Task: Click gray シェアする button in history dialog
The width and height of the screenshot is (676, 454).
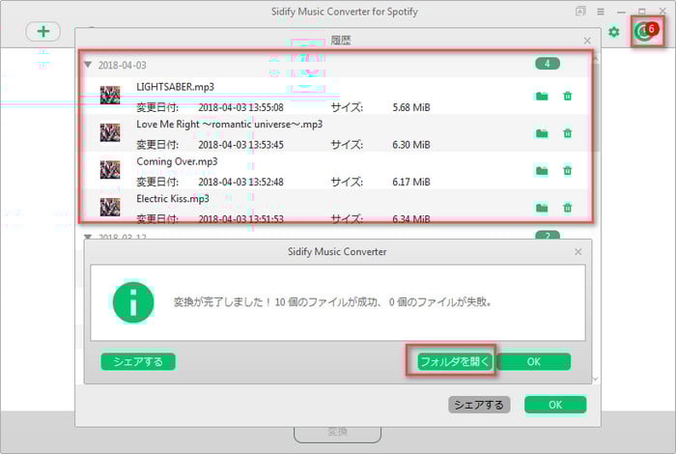Action: 479,405
